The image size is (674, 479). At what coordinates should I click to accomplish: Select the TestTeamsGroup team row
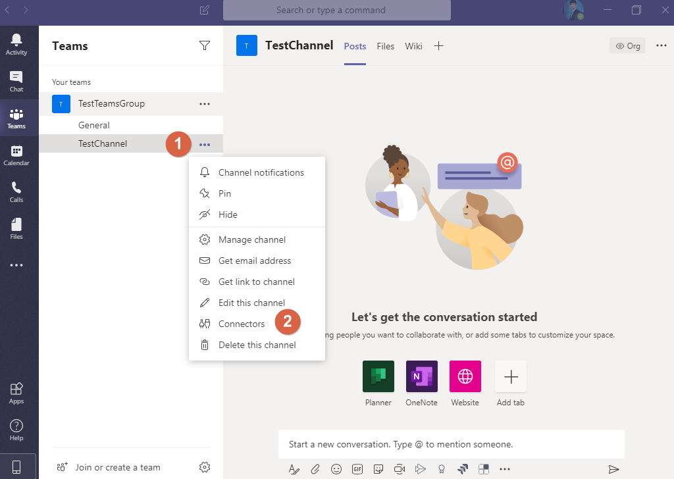click(x=131, y=104)
